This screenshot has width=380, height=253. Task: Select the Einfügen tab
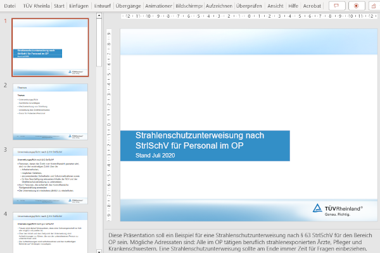(x=79, y=6)
